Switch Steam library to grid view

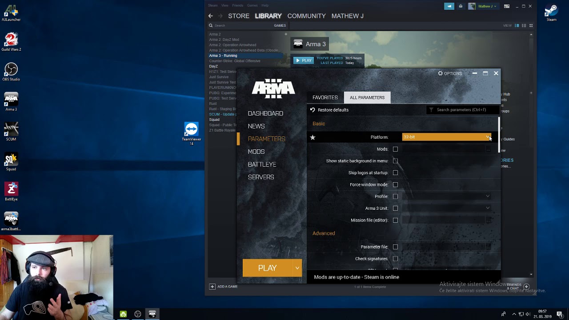(x=531, y=25)
